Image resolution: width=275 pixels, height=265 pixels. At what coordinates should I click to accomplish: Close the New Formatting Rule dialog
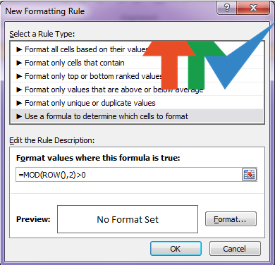253,8
